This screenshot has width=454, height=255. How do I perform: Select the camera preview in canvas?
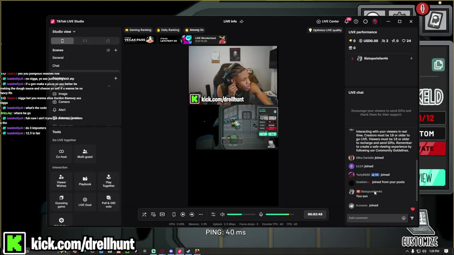(x=233, y=75)
